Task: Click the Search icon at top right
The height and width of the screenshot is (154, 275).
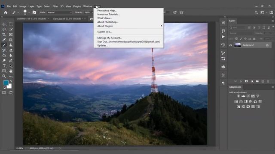Action: [x=256, y=12]
